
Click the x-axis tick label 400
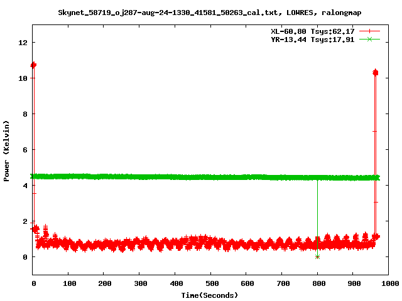pos(176,283)
